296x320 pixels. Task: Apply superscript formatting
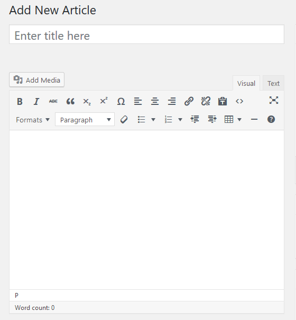[104, 101]
